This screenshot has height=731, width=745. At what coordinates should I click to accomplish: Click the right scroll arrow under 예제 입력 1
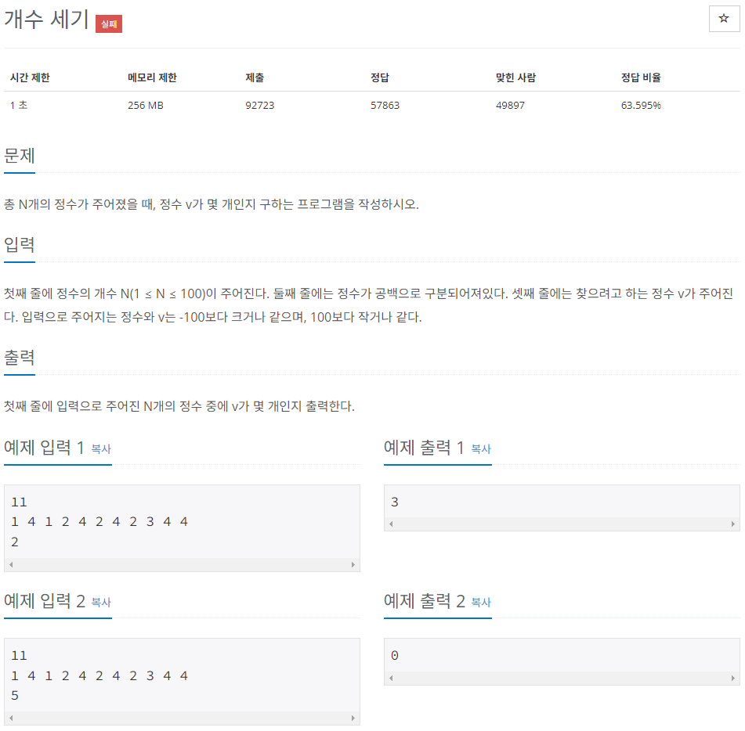[353, 564]
